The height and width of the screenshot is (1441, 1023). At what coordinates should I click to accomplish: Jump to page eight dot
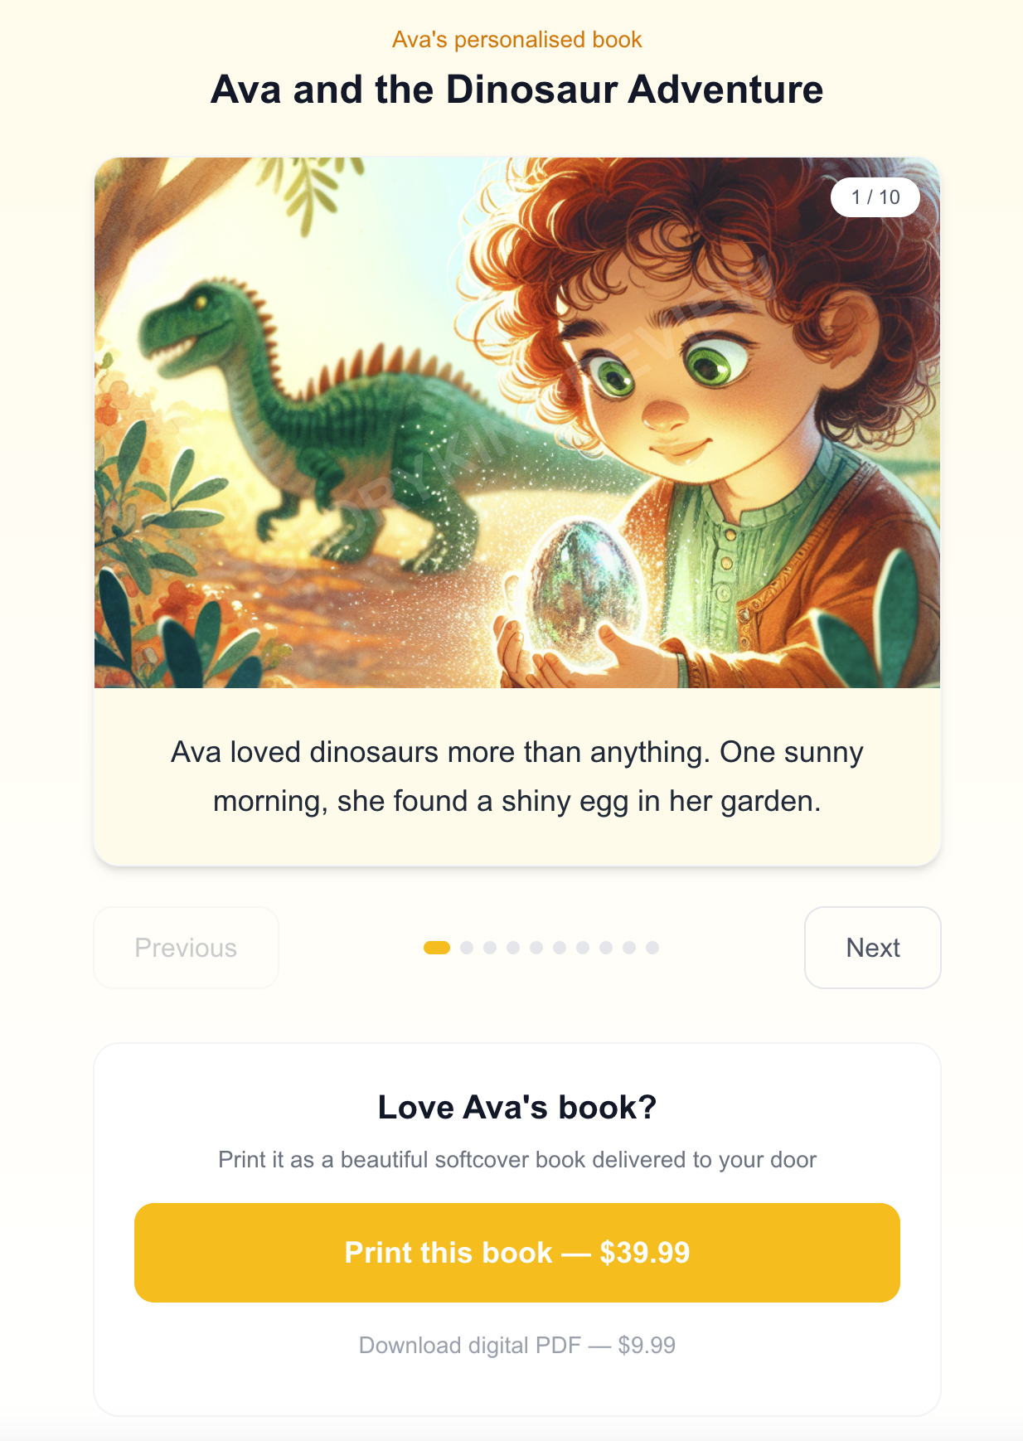(606, 948)
